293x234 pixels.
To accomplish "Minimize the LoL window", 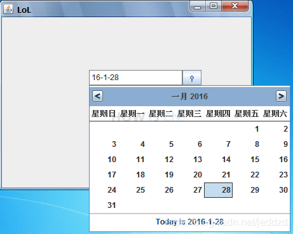I will (x=197, y=6).
